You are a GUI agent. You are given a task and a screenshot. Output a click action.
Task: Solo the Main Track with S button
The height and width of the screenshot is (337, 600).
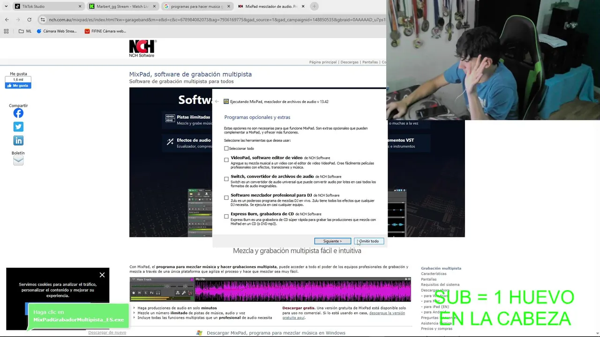pos(146,293)
